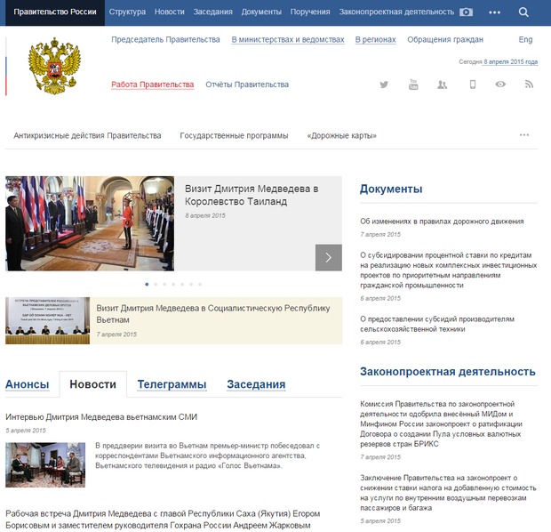Click the RSS feed icon

[x=529, y=85]
